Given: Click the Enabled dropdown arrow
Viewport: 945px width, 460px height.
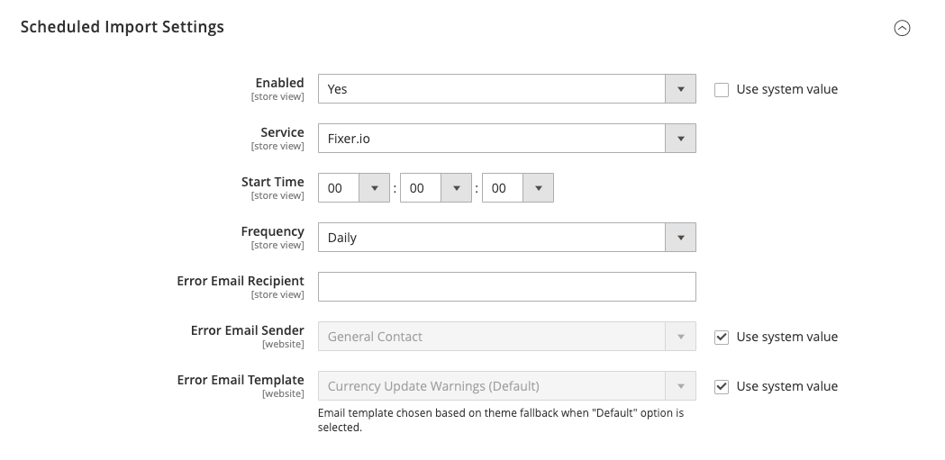Looking at the screenshot, I should tap(680, 88).
